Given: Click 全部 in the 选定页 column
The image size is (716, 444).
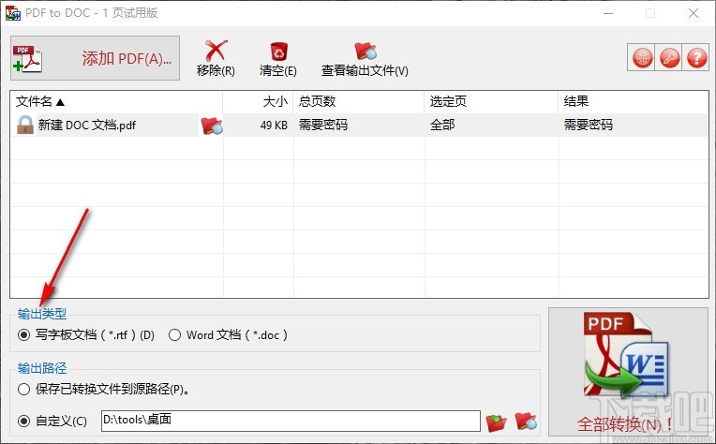Looking at the screenshot, I should 442,125.
